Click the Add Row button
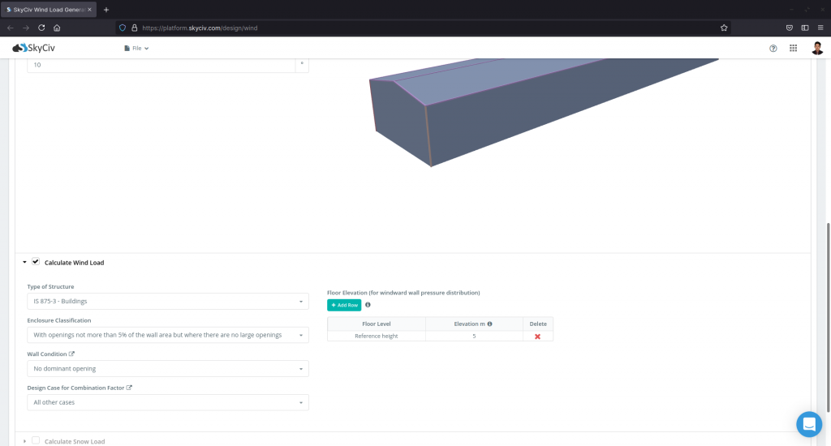 344,305
